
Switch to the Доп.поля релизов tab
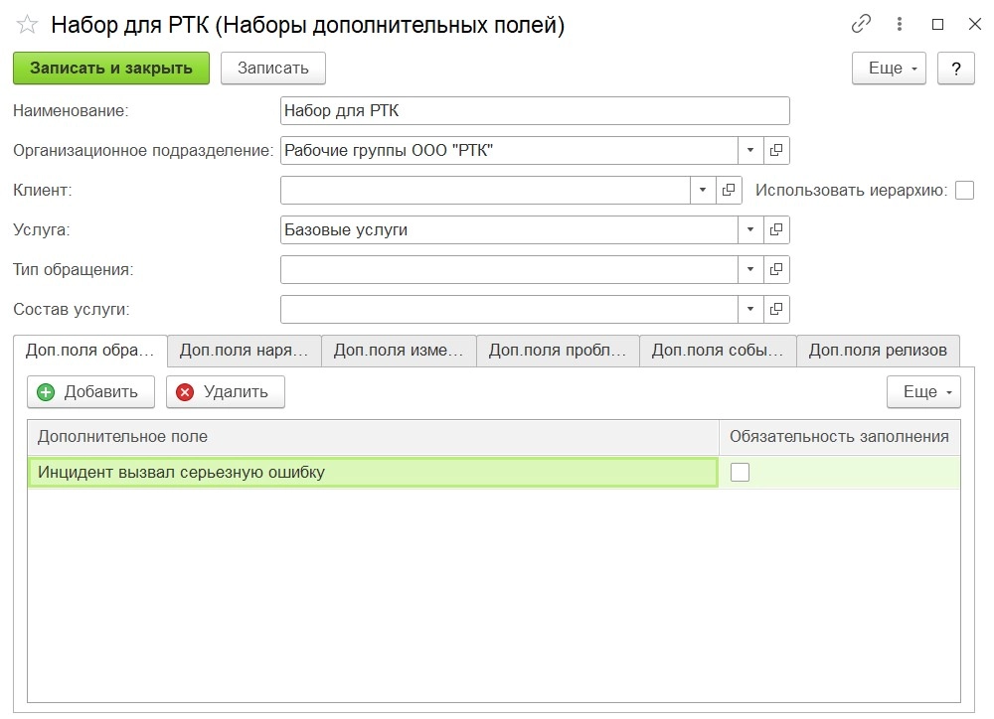coord(878,351)
